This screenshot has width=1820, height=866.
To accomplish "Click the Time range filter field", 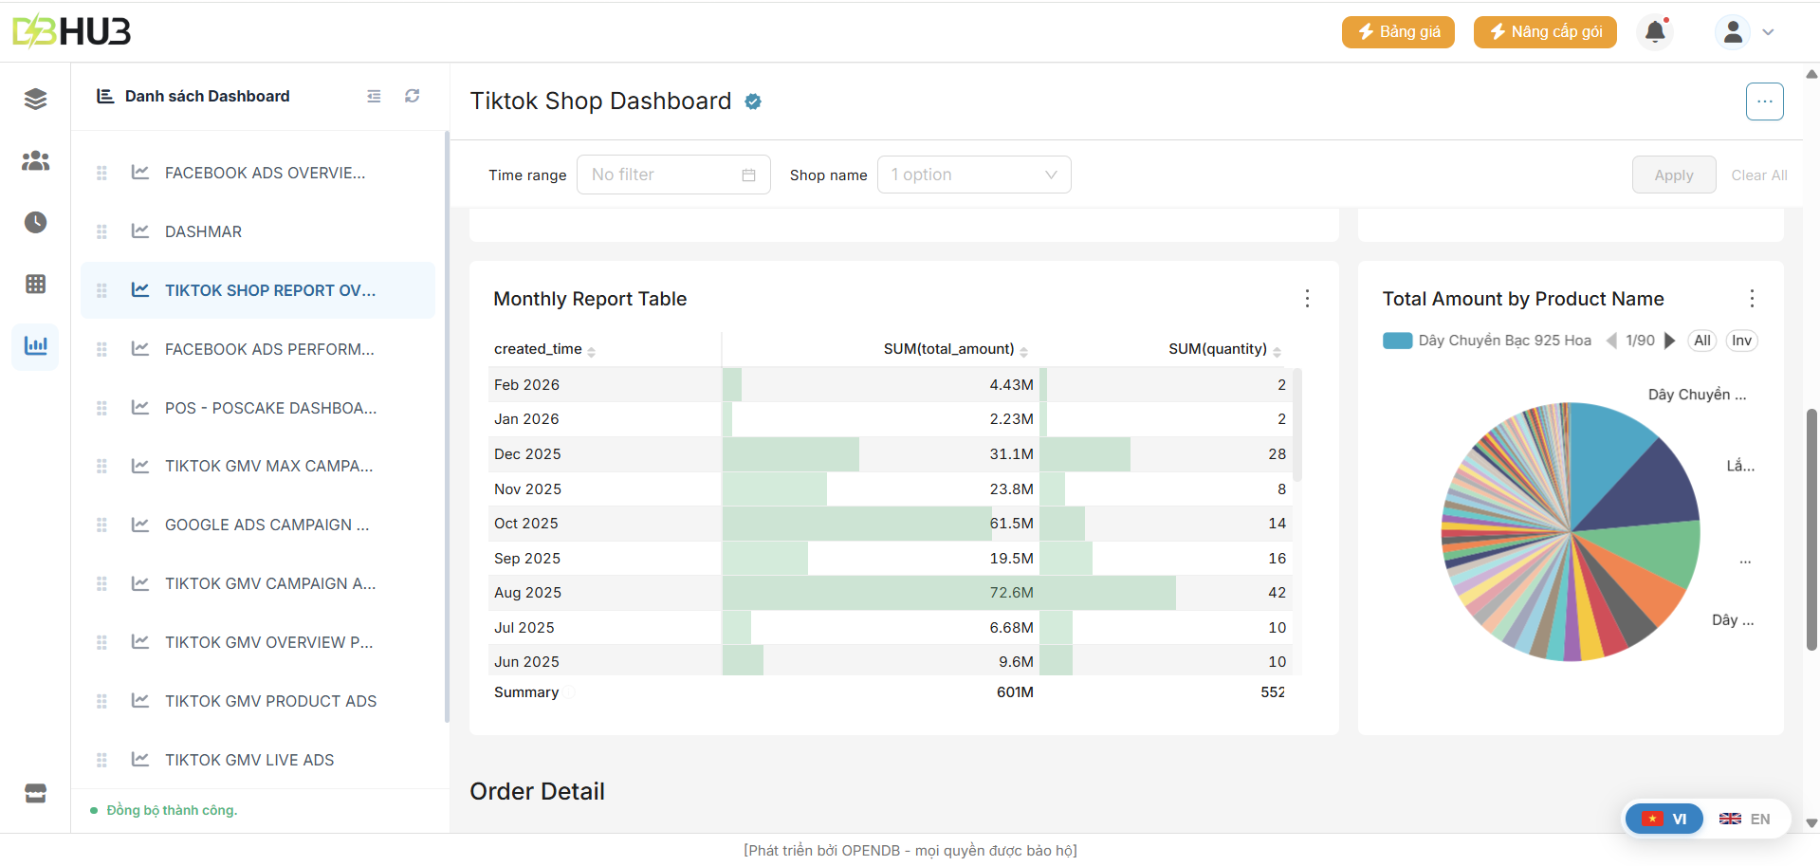I will point(672,175).
